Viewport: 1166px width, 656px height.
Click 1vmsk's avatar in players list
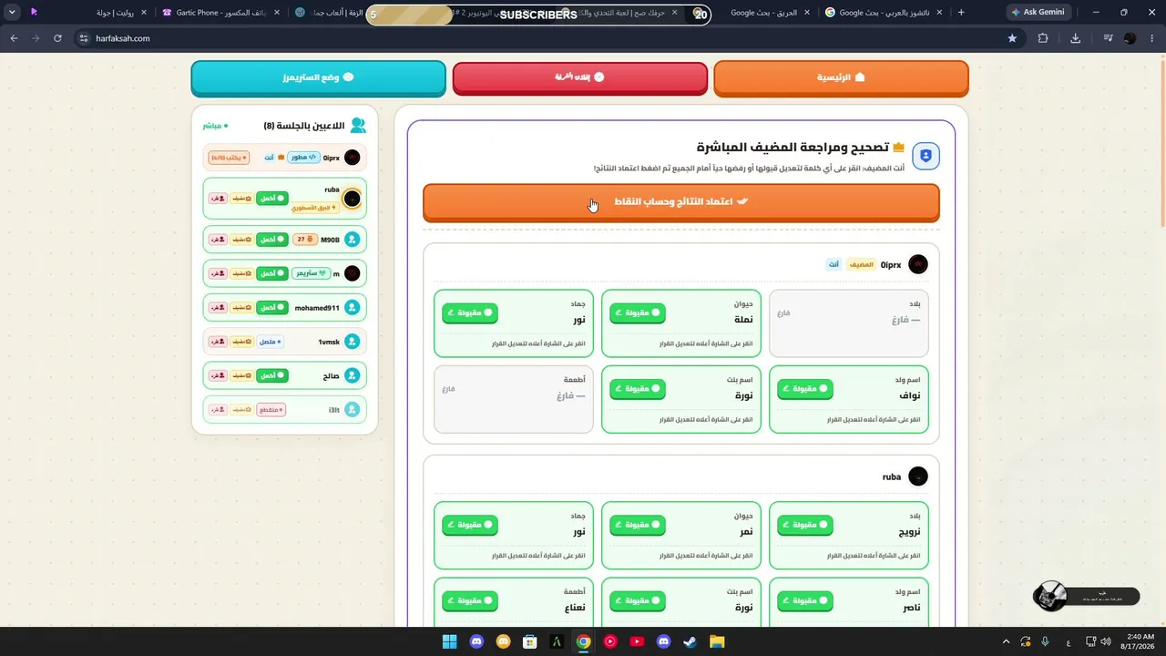pyautogui.click(x=353, y=342)
